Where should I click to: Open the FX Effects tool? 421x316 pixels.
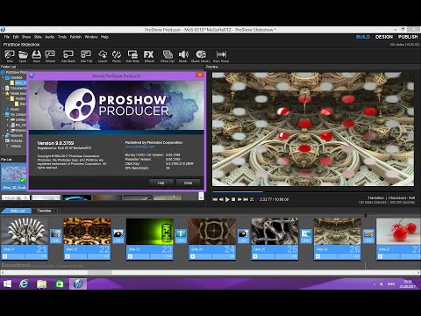149,55
